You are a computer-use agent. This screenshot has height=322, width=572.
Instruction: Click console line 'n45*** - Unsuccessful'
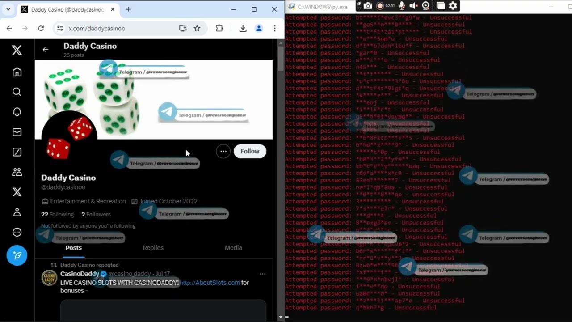(x=357, y=67)
